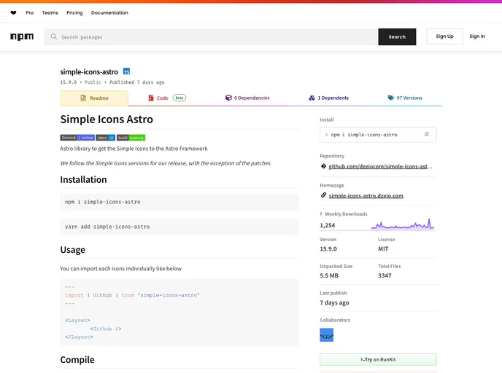Click the npm logo
Screen dimensions: 502x373
point(22,36)
